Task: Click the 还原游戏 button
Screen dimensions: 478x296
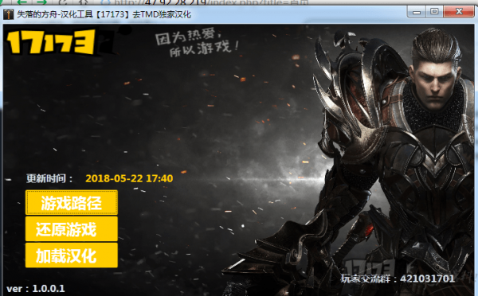Action: tap(72, 229)
